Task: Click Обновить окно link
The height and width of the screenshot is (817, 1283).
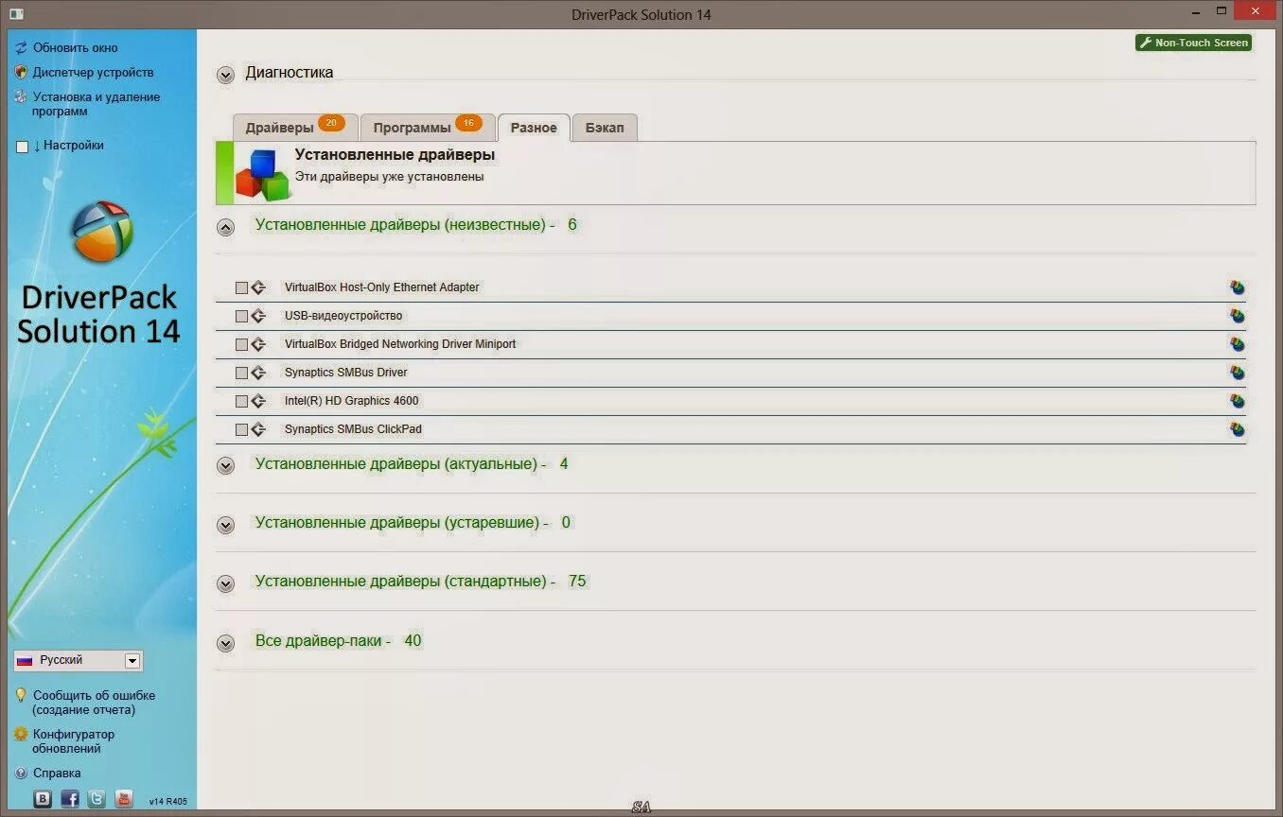Action: (x=76, y=47)
